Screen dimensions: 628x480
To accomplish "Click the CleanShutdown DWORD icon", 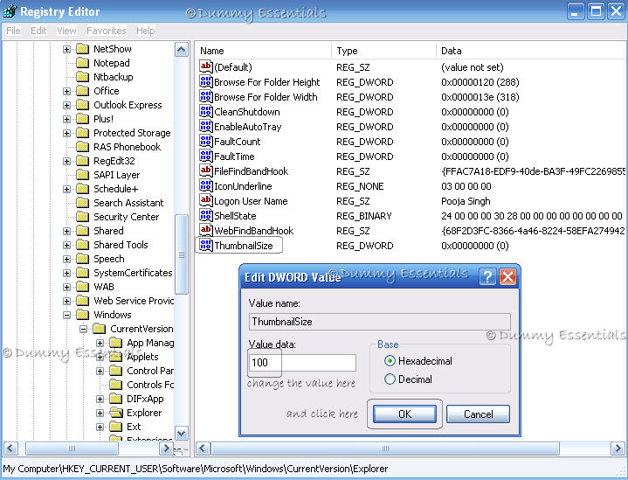I will (x=206, y=111).
